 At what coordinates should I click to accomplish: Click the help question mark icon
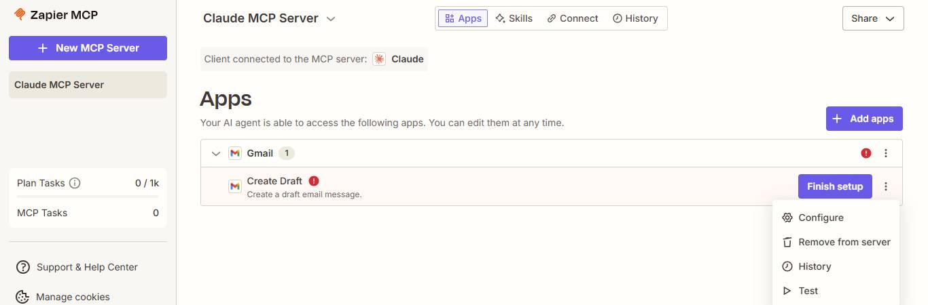click(x=23, y=267)
